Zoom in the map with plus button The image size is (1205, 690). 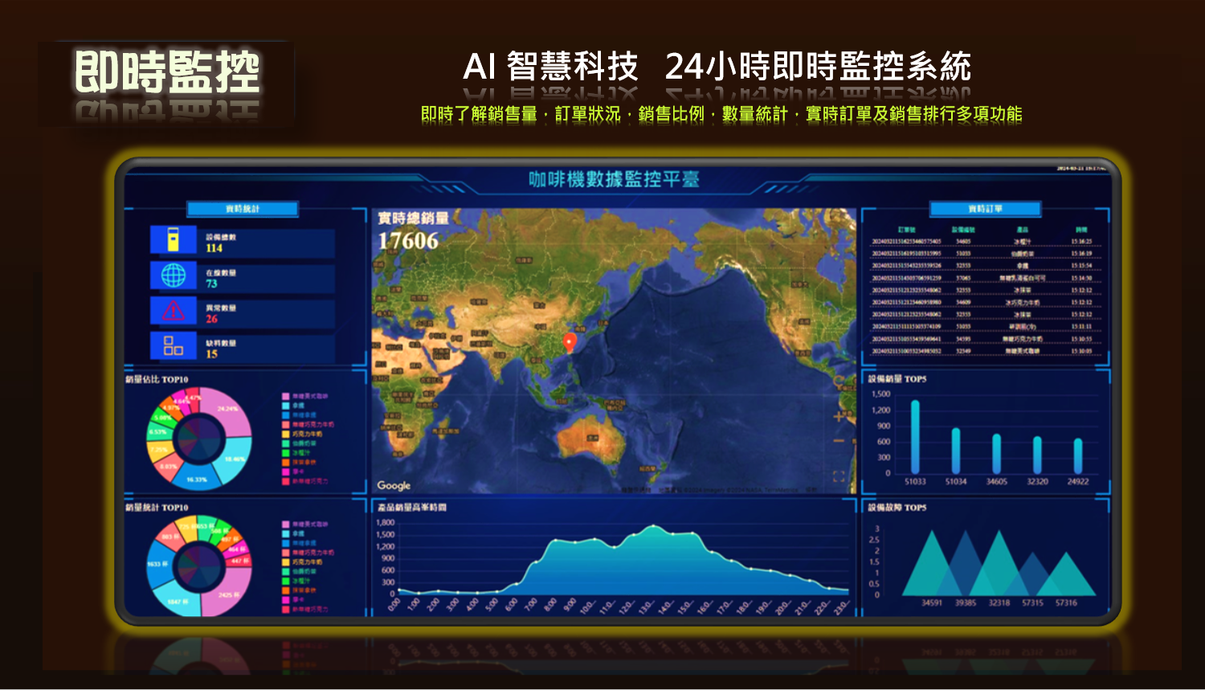point(839,416)
